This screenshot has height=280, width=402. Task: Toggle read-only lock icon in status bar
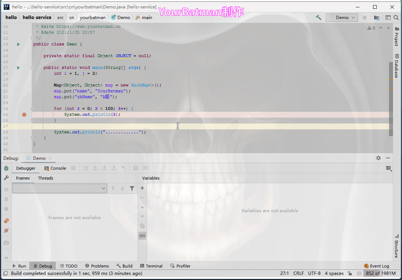coord(350,273)
